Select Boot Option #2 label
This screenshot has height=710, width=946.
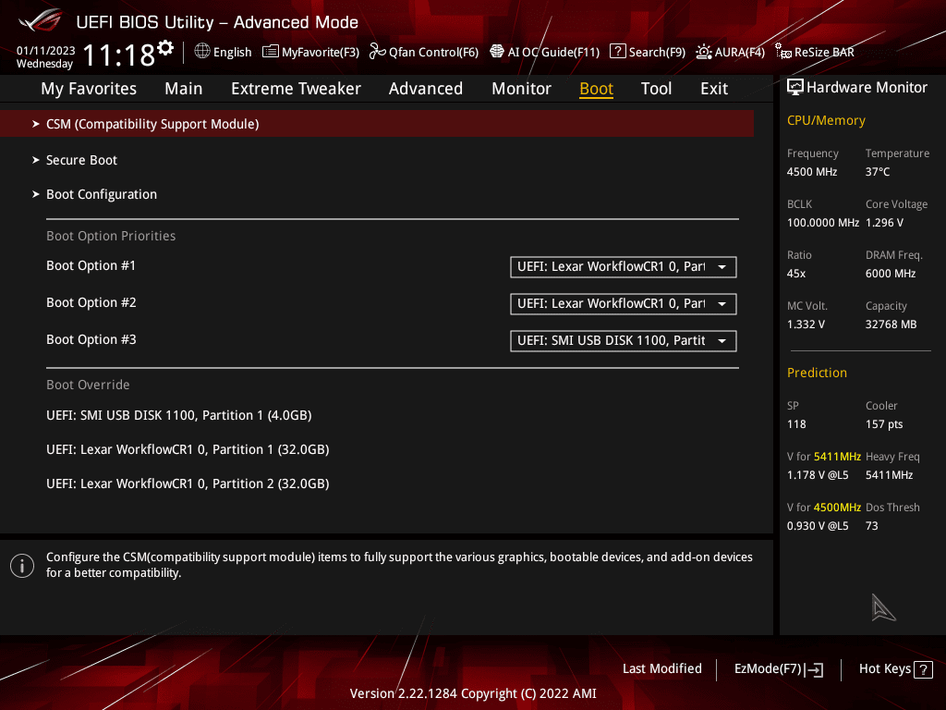(x=91, y=302)
